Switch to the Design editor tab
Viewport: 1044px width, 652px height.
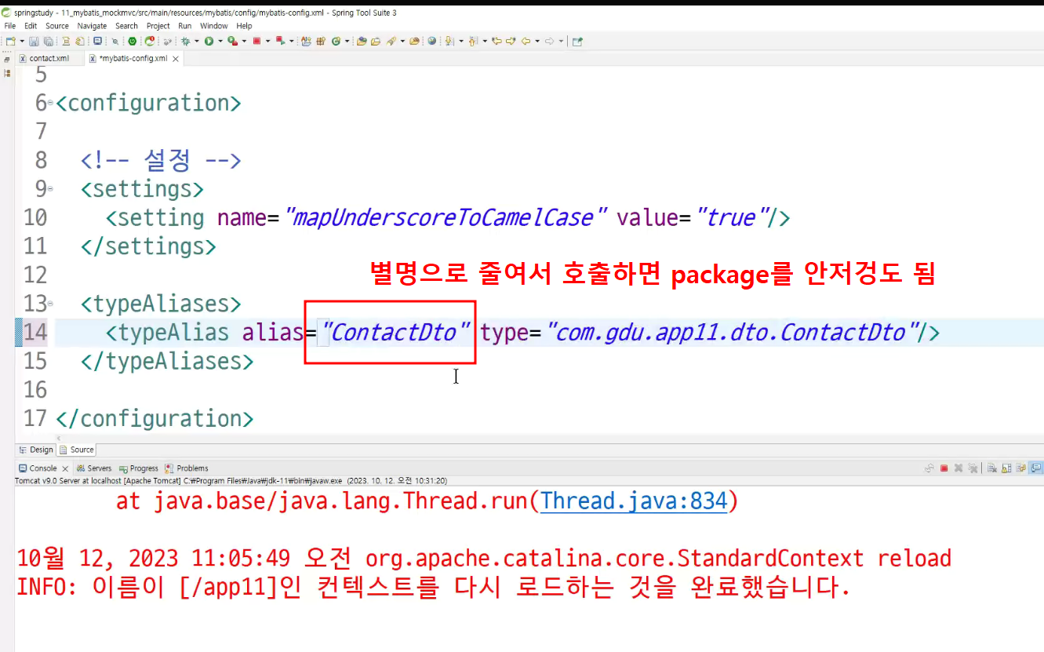tap(36, 450)
